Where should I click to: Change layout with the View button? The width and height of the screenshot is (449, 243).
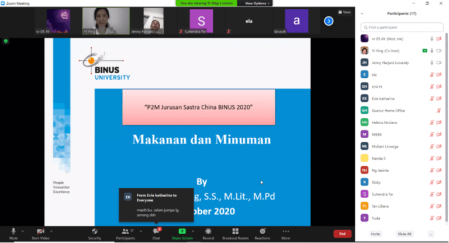click(344, 12)
